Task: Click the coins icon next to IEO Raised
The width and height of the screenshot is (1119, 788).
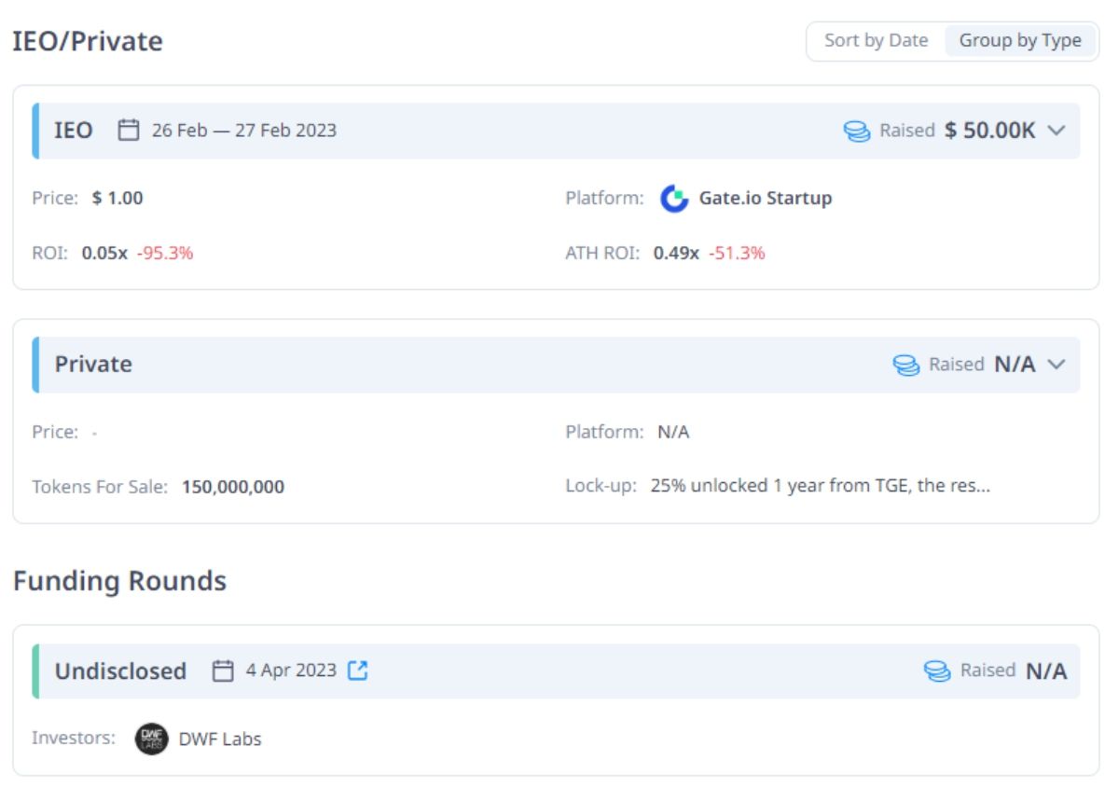Action: [857, 131]
